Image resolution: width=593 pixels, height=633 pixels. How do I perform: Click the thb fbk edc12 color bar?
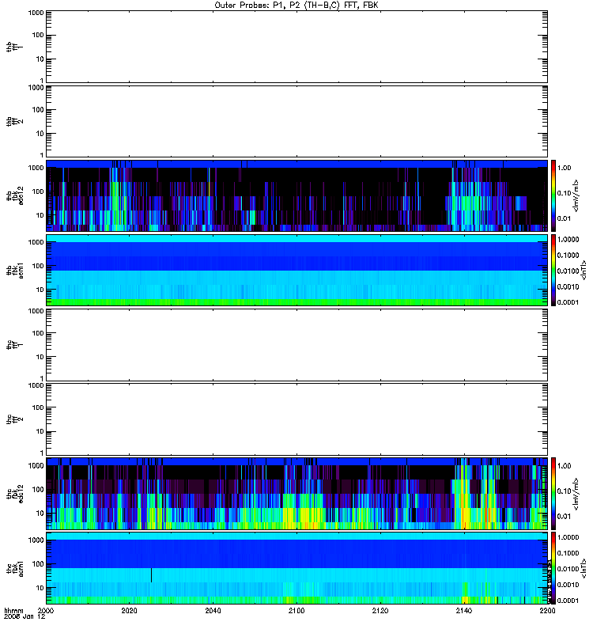(553, 195)
